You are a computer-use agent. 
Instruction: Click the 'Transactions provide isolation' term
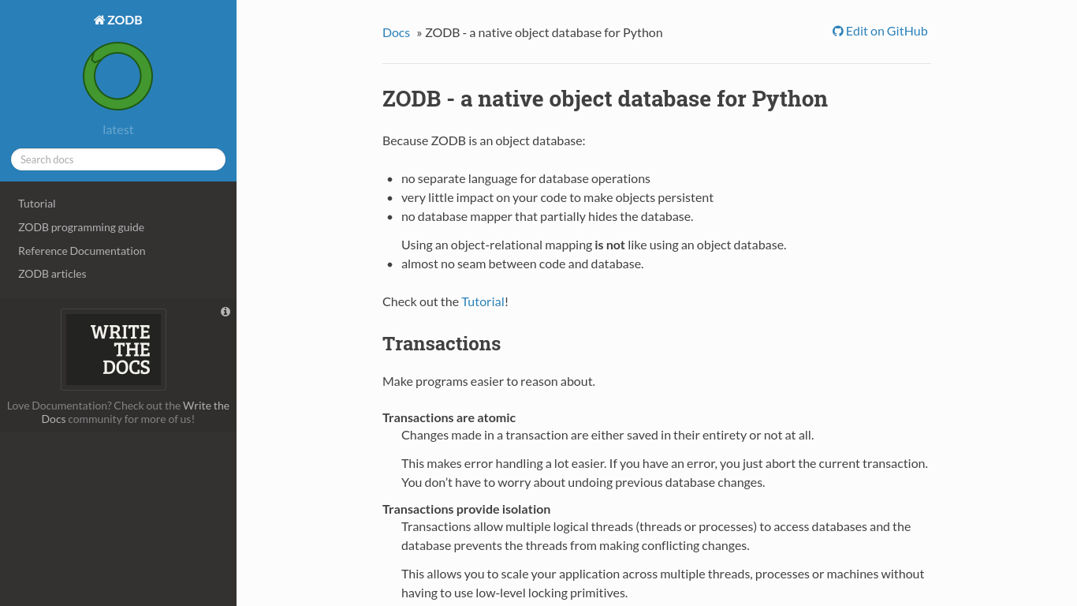point(466,509)
